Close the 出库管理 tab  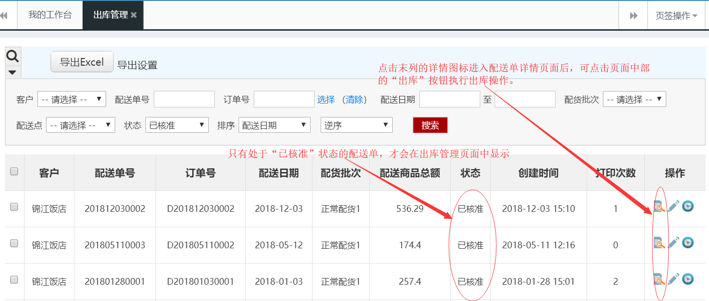[x=134, y=15]
